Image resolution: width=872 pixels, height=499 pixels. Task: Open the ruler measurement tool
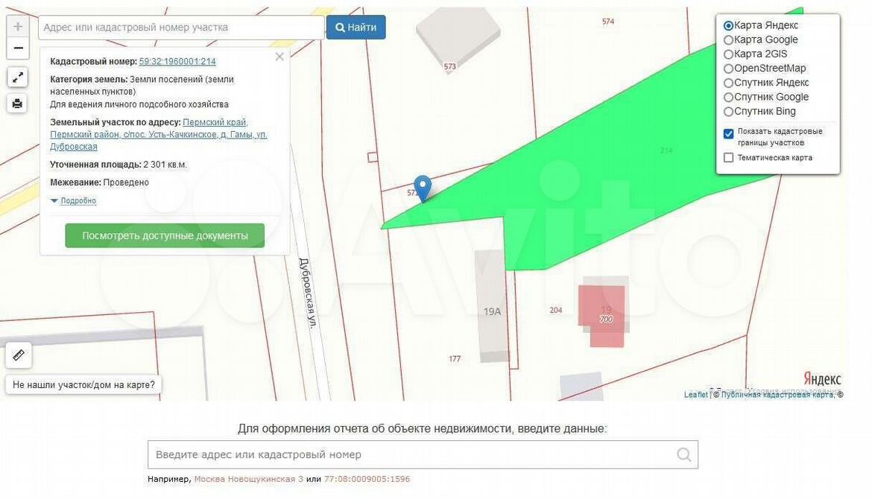coord(19,355)
